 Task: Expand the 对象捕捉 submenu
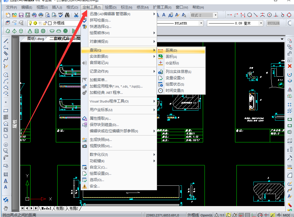(119, 42)
